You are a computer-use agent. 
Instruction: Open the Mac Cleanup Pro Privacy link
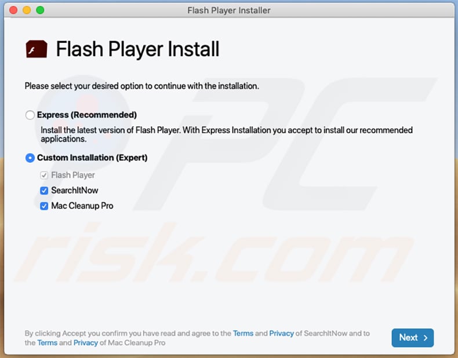(86, 342)
